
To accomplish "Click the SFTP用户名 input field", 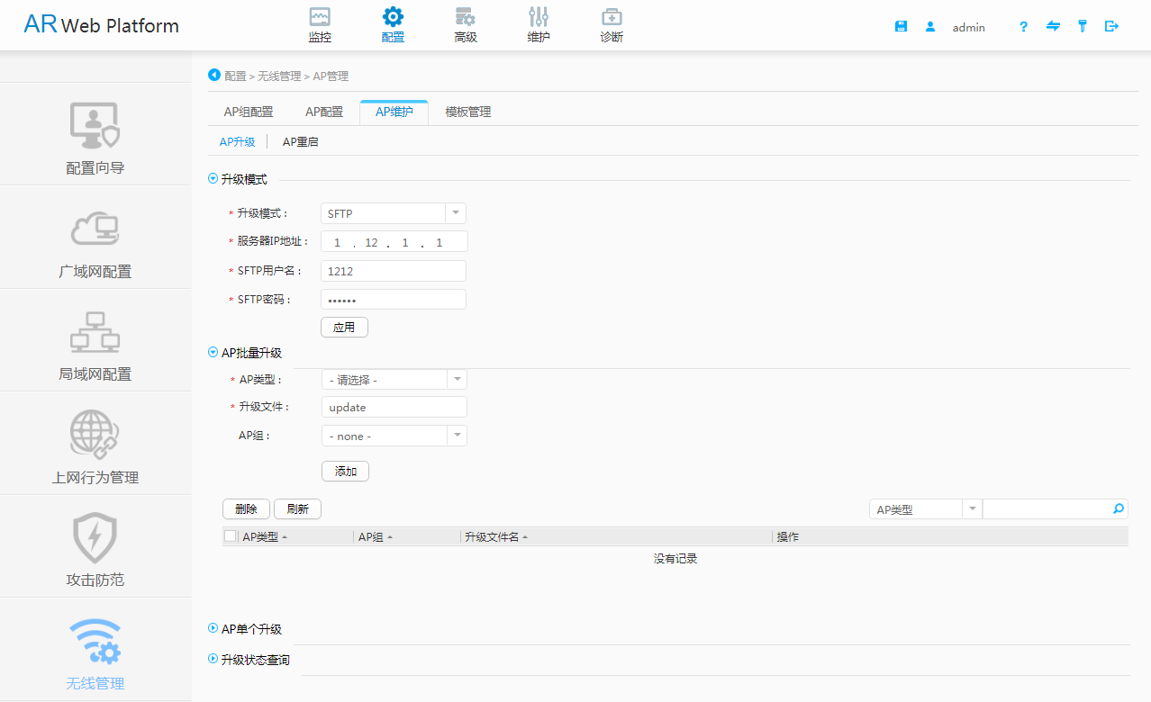I will pos(394,271).
